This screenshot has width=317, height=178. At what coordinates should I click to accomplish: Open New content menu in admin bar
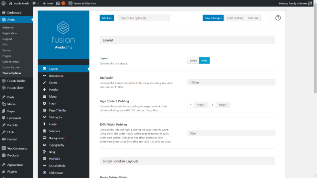pos(48,4)
